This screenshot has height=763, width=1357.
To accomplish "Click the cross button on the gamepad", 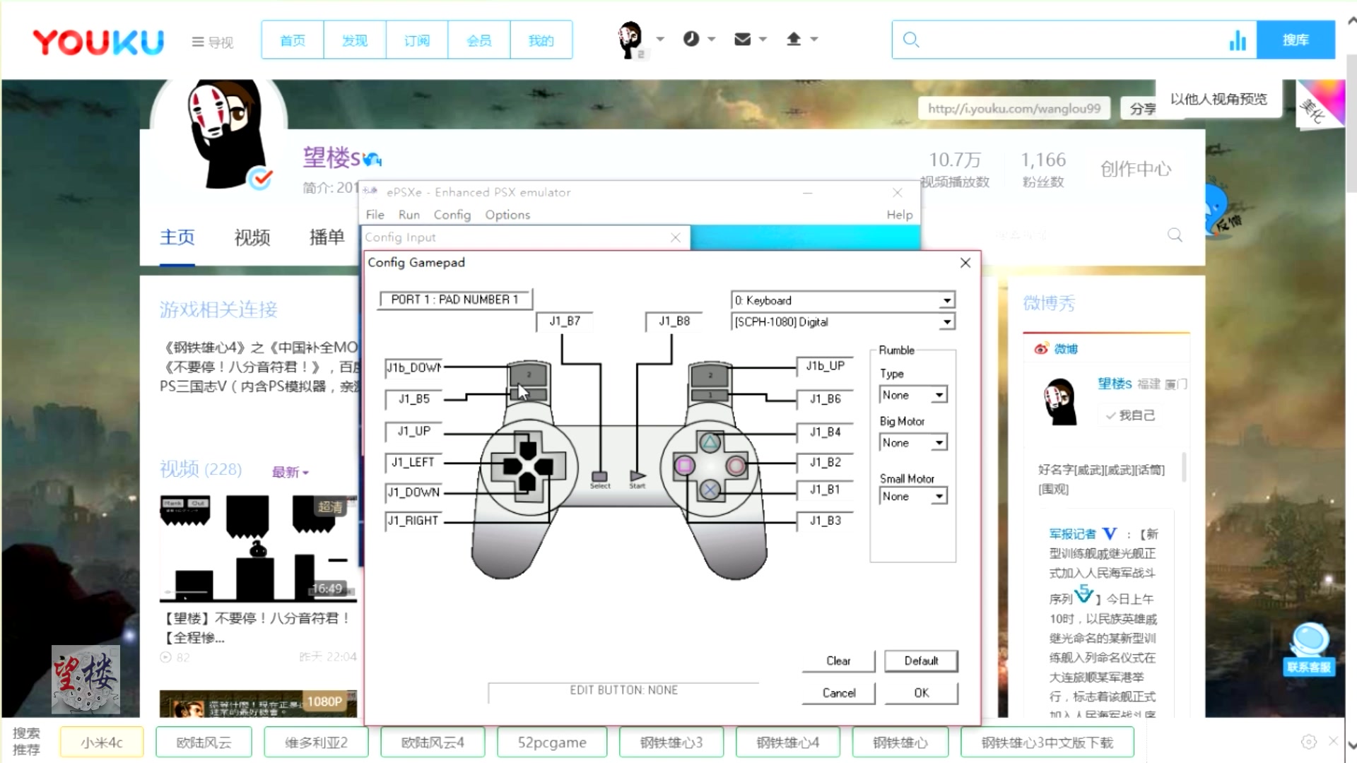I will pyautogui.click(x=710, y=489).
